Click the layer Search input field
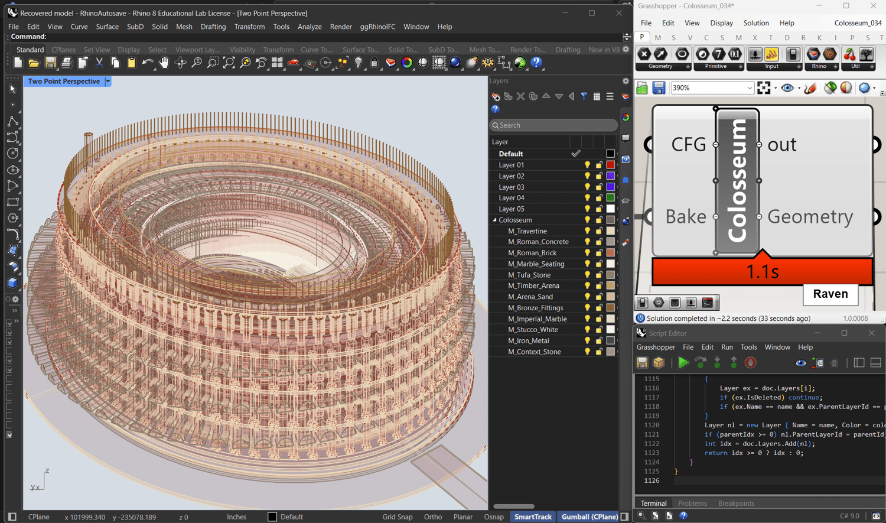The height and width of the screenshot is (523, 886). 554,125
